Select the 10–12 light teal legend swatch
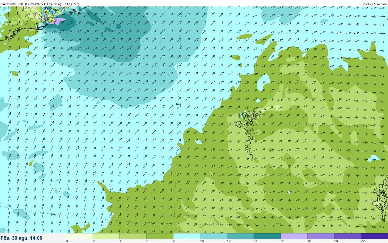Screen dimensions: 388x243 tap(213, 236)
